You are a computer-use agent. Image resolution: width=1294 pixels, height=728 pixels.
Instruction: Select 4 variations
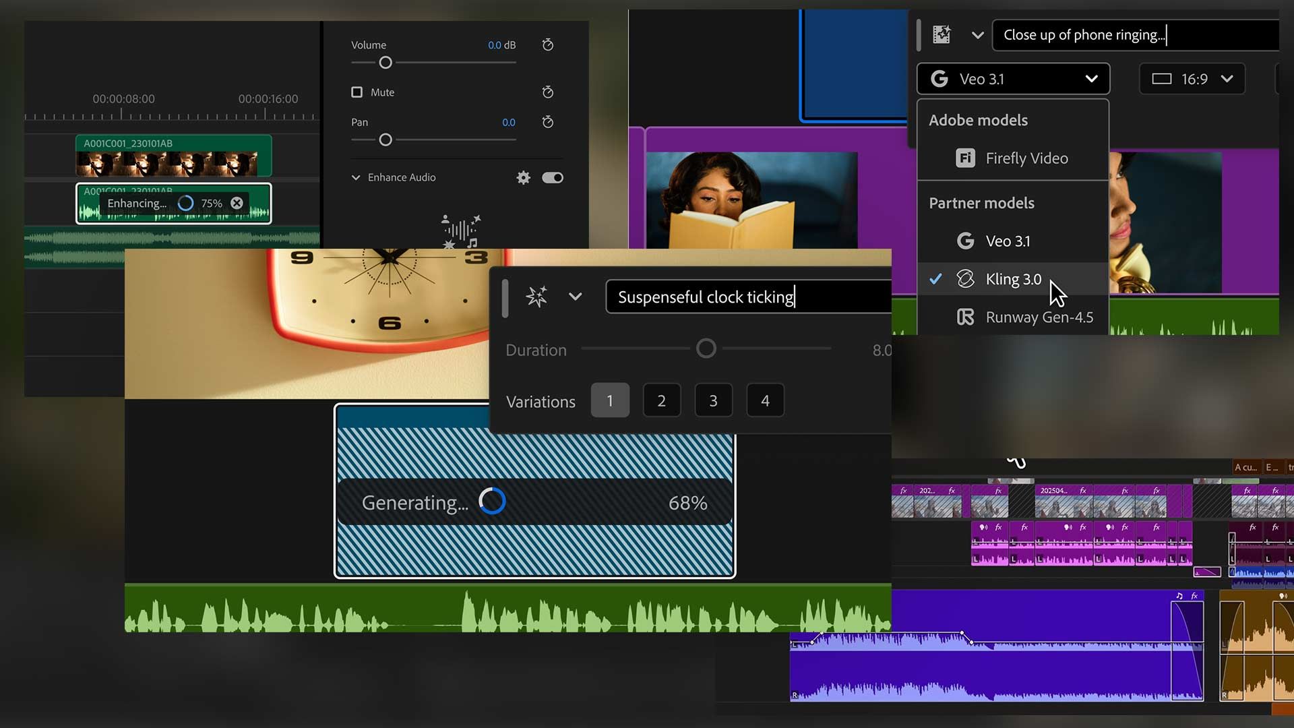coord(765,400)
